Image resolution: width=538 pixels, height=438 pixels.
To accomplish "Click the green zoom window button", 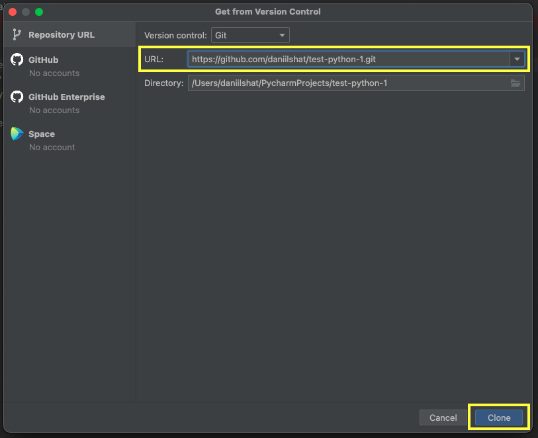I will pos(39,12).
